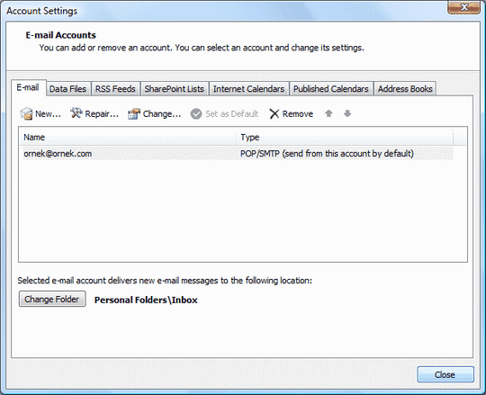
Task: Click the Change Folder button
Action: tap(52, 299)
